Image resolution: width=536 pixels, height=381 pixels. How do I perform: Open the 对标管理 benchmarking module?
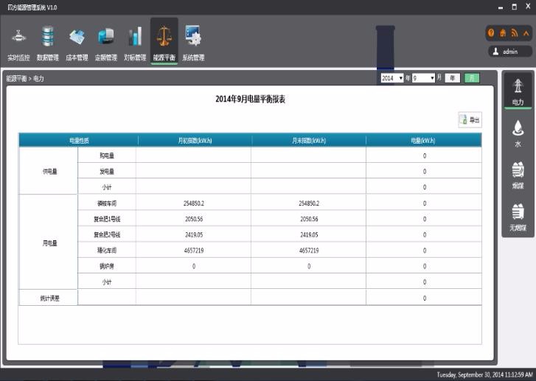pyautogui.click(x=135, y=44)
